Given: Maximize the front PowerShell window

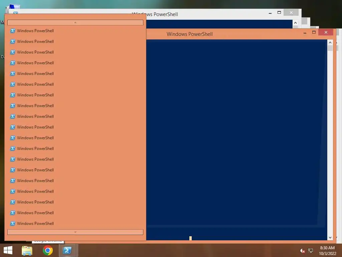Looking at the screenshot, I should click(x=314, y=32).
